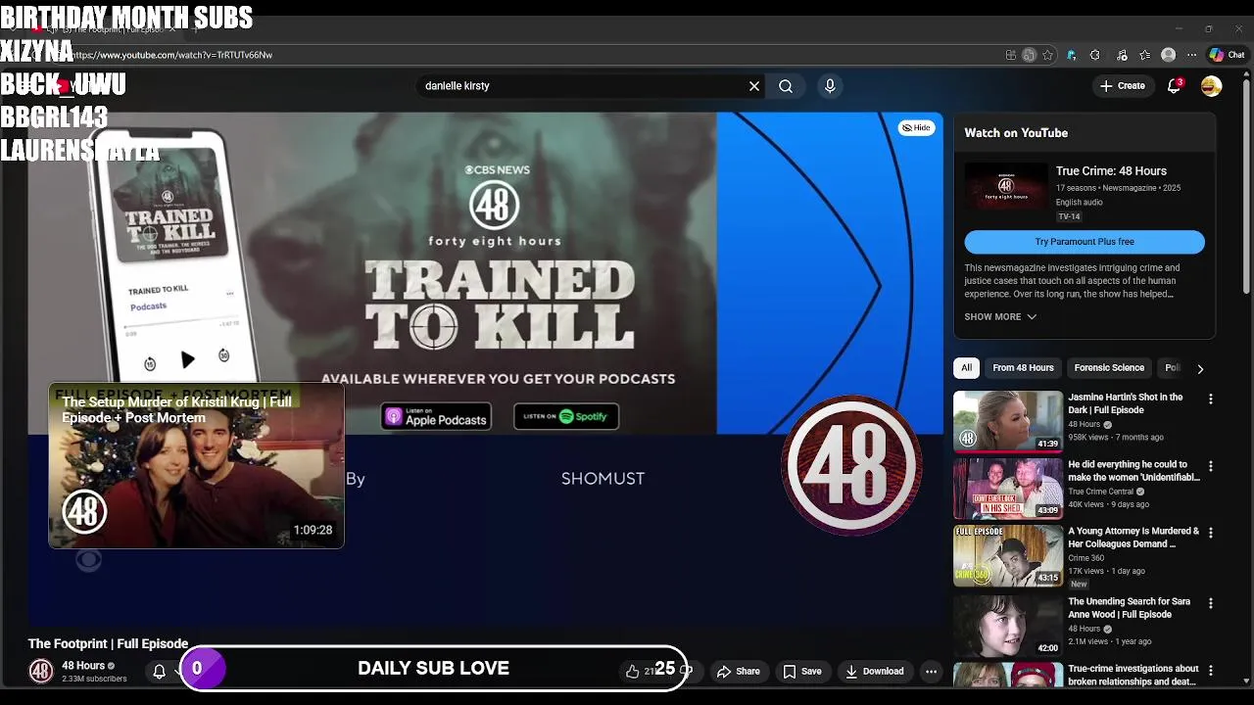Toggle channel notification bell below video
Viewport: 1254px width, 705px height.
click(159, 671)
